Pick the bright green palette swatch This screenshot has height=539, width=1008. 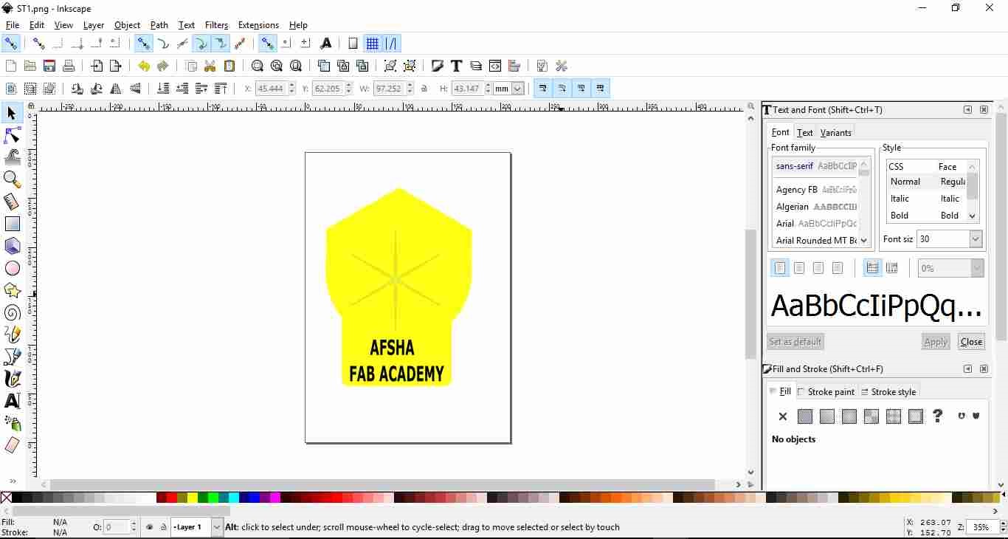213,498
